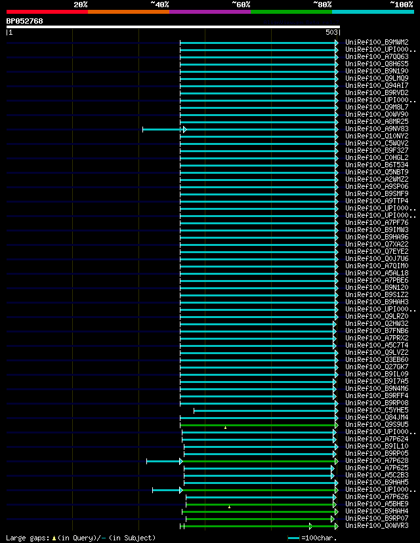This screenshot has height=543, width=420.
Task: Click the UniRef100_B9S1Z2 entry
Action: 377,294
